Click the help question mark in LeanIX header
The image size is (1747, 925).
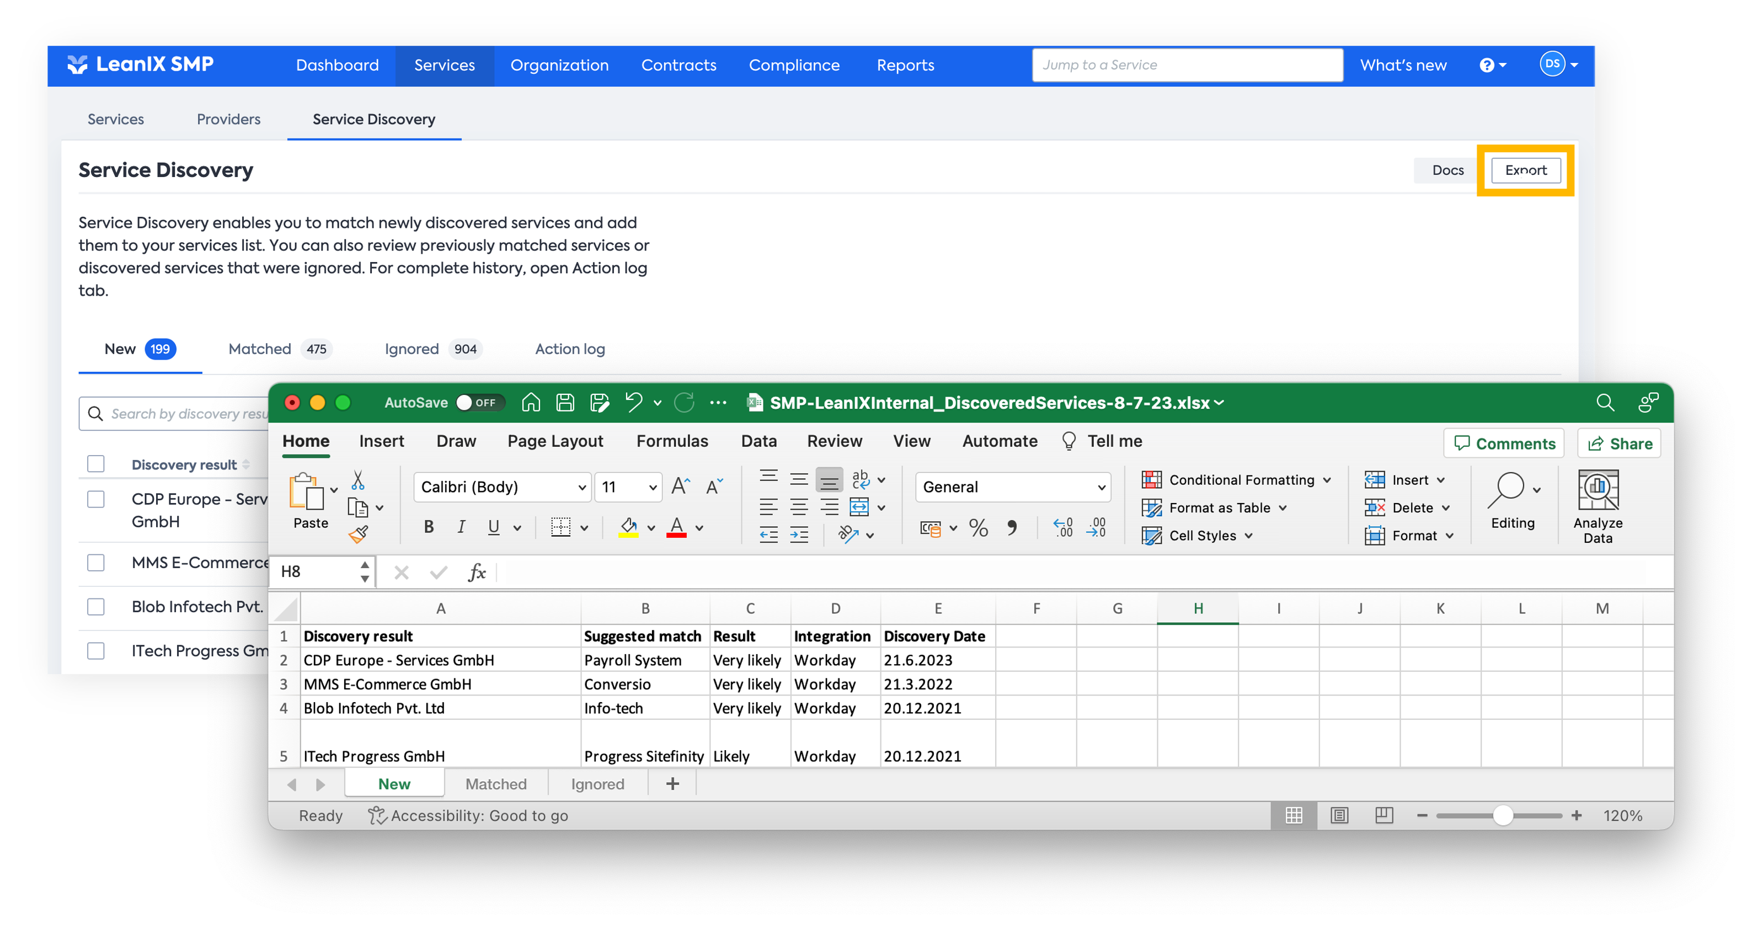(x=1487, y=65)
